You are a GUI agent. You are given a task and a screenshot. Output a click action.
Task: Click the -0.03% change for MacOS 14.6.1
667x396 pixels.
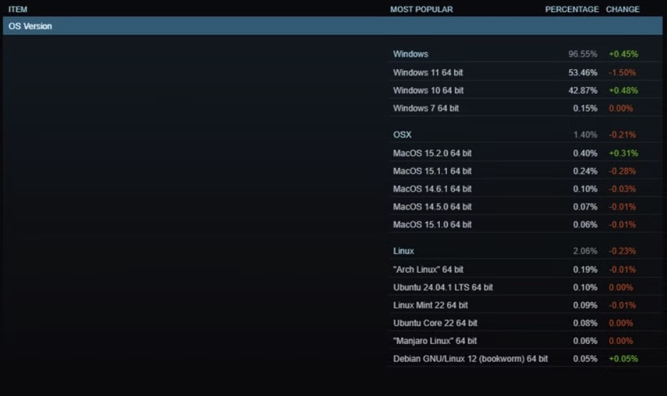(x=622, y=189)
